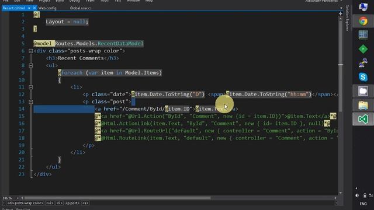374x210 pixels.
Task: Split editor using the plus icon
Action: coord(341,14)
